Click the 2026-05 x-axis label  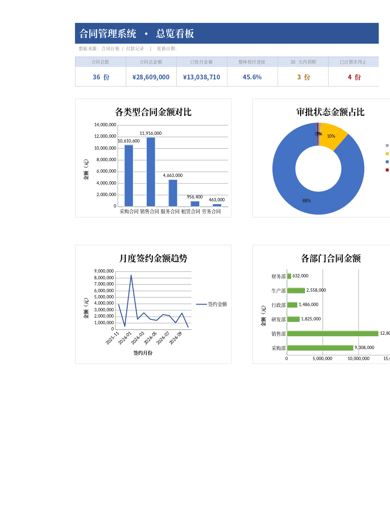click(150, 338)
